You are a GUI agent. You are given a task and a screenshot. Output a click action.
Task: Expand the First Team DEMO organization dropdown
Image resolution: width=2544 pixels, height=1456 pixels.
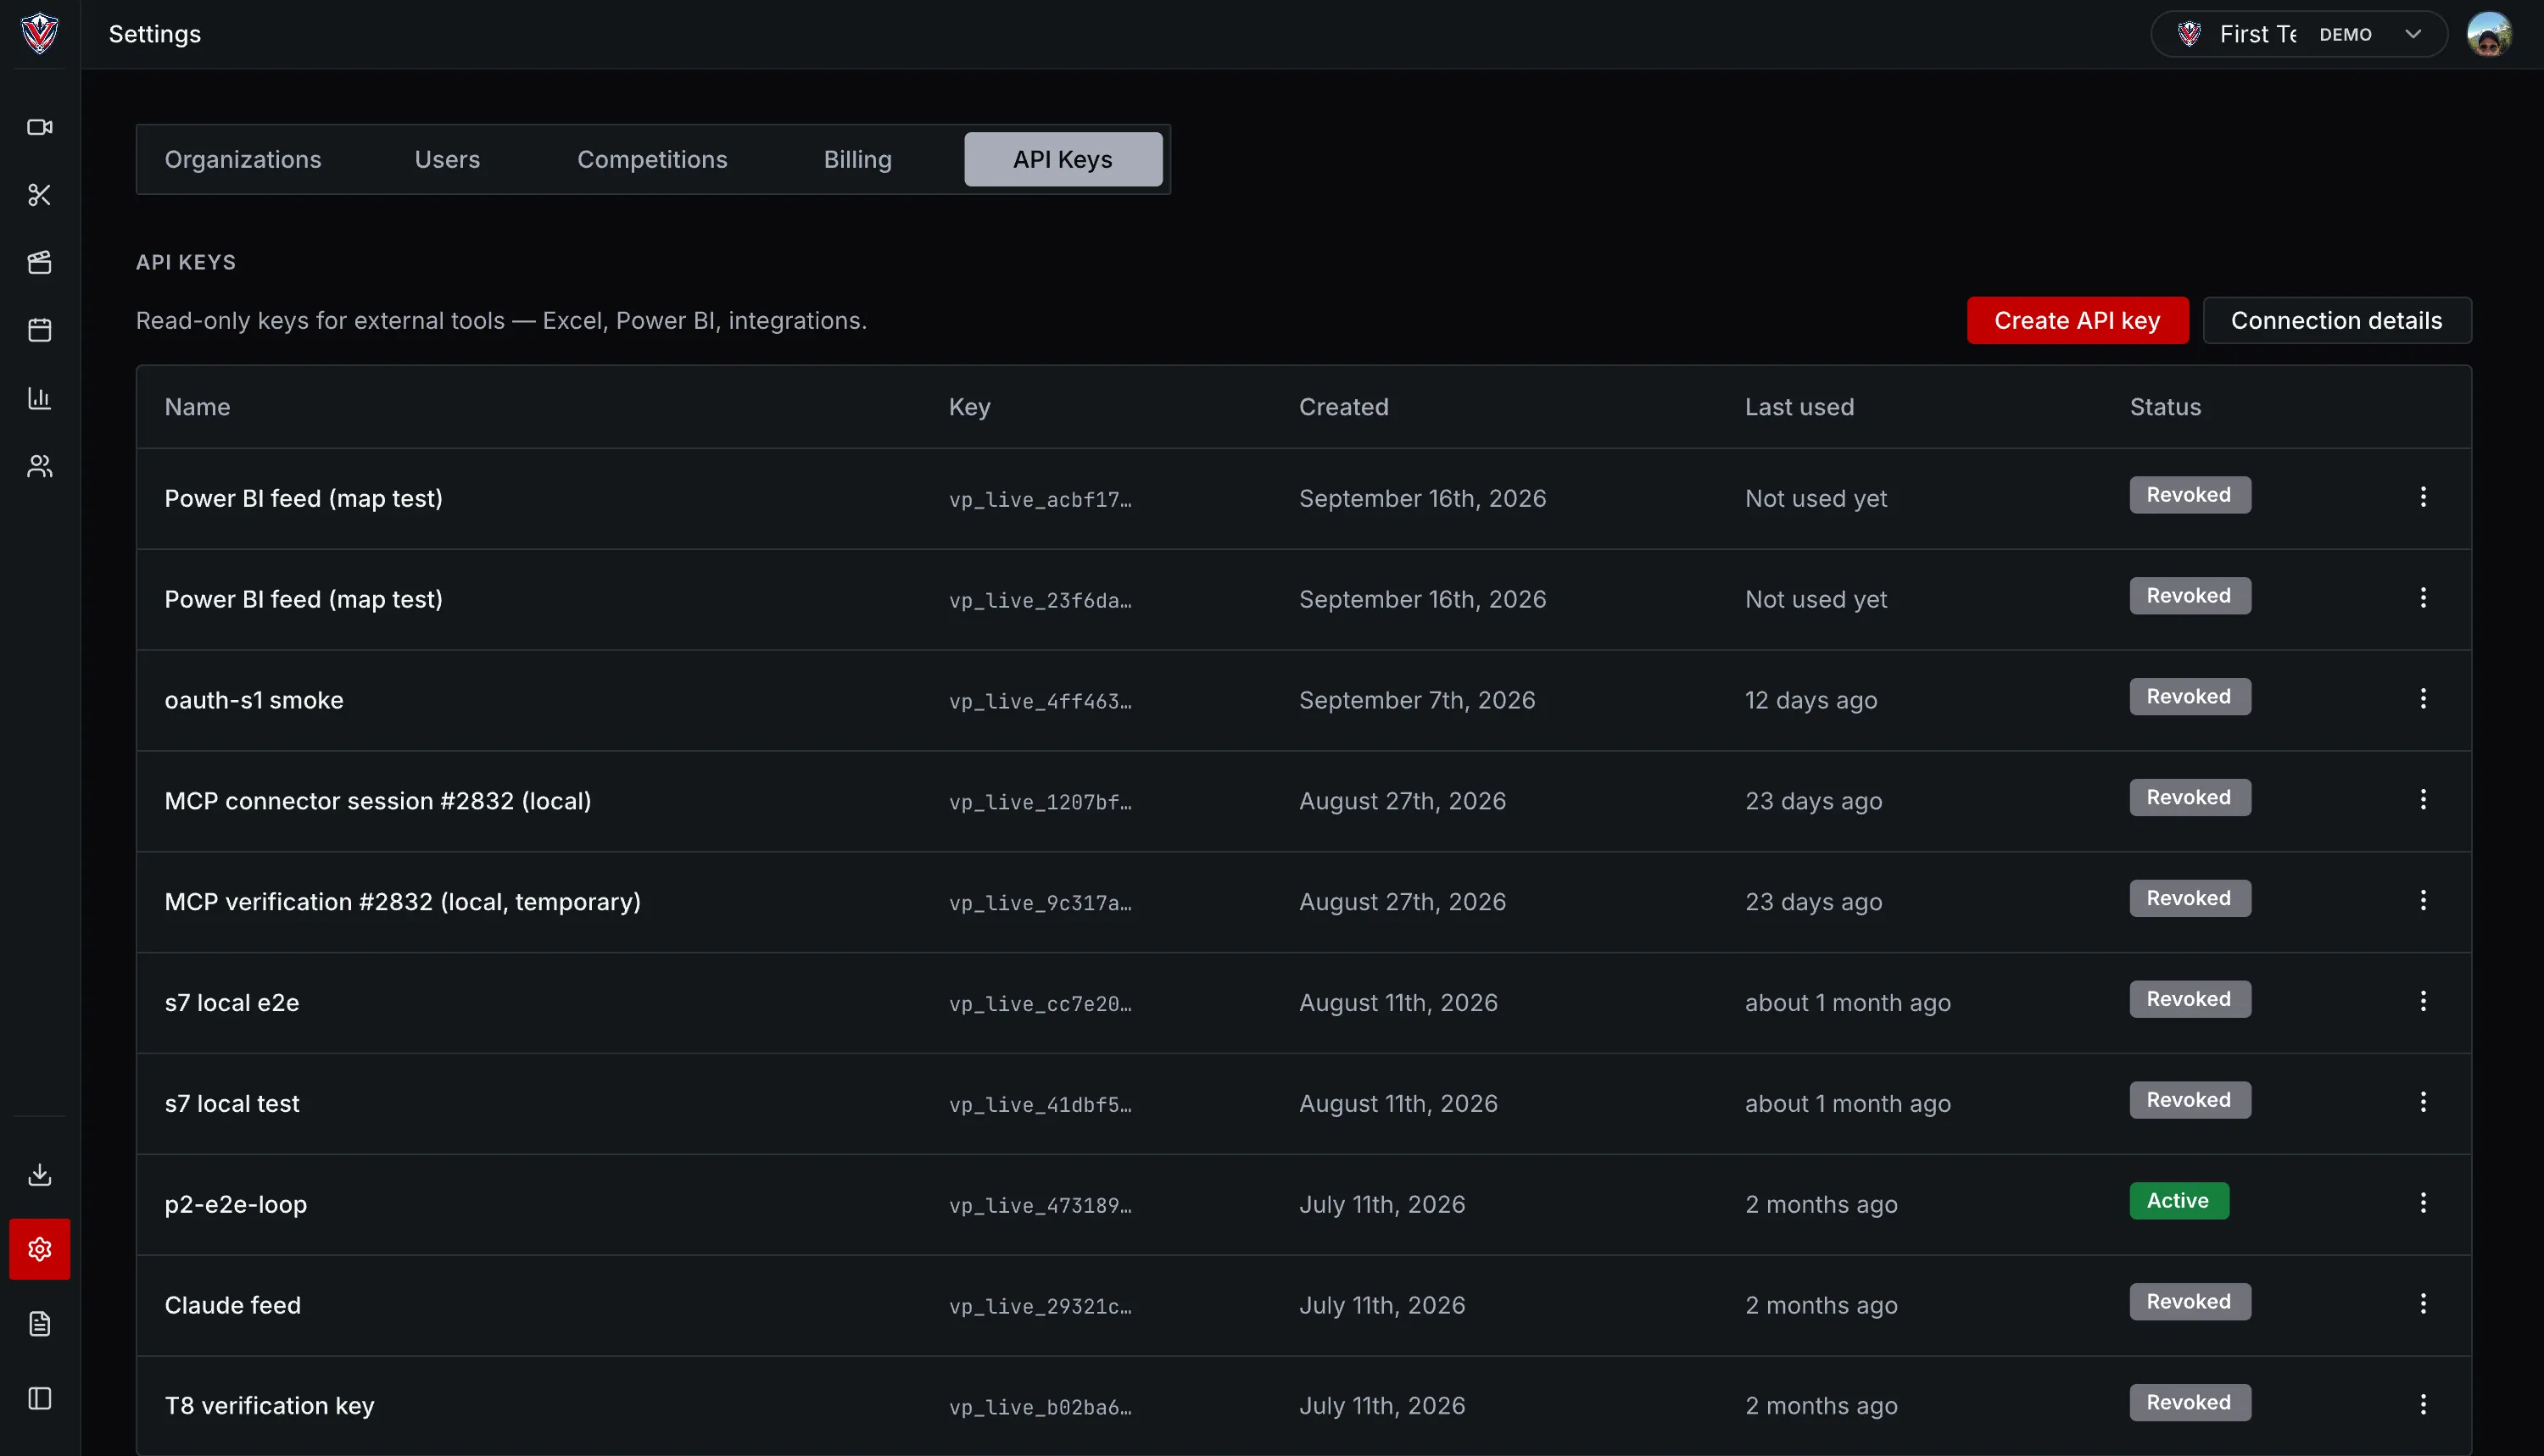pos(2299,34)
